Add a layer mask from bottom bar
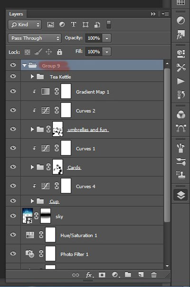Screen dimensions: 190x287 point(102,275)
